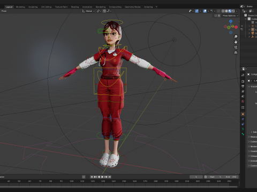Open the Modeling workspace tab

[x=20, y=7]
